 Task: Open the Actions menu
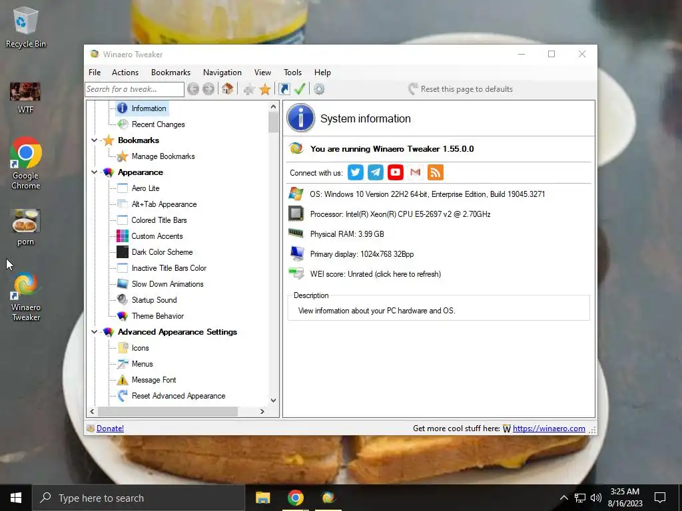tap(125, 73)
